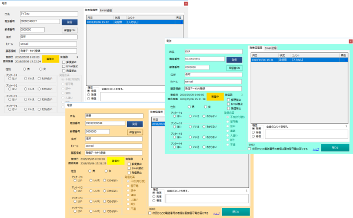Check Email禁止 checkbox in green window
This screenshot has height=218, width=353.
click(228, 104)
